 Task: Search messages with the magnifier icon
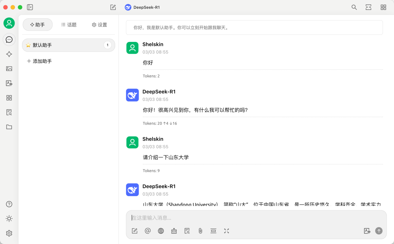(x=354, y=7)
